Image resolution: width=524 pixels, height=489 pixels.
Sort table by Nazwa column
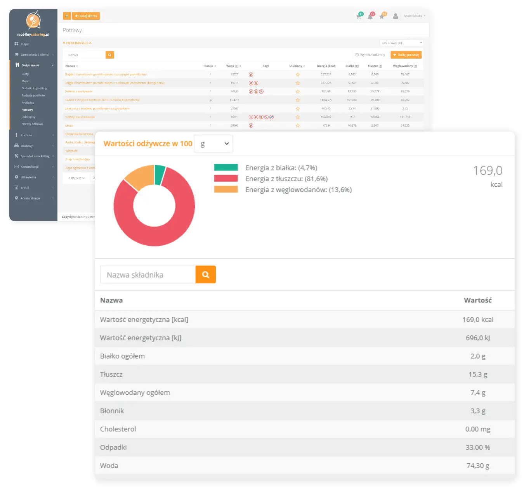[72, 66]
